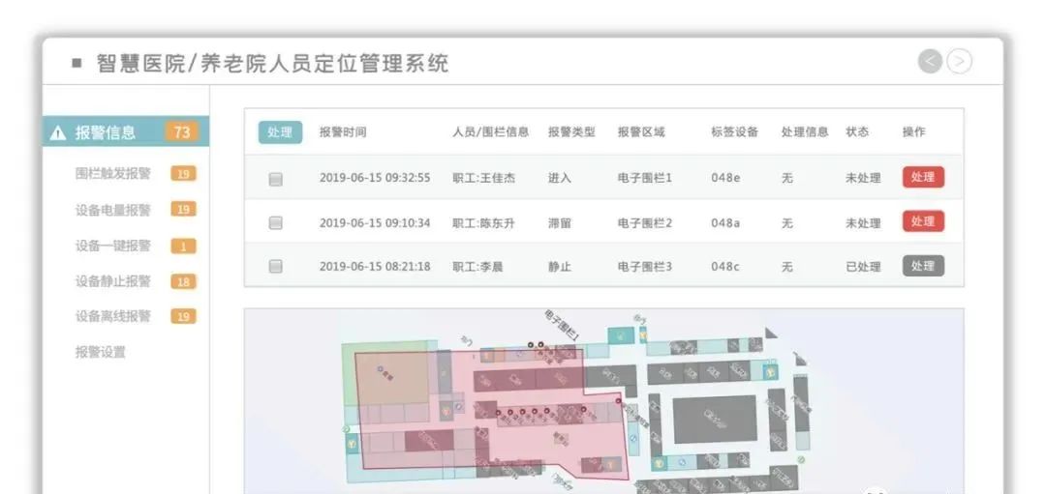The height and width of the screenshot is (494, 1046).
Task: Click the 19 badge beside 设备离线报警
Action: coord(183,316)
